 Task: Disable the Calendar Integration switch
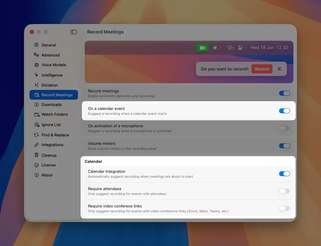point(285,174)
